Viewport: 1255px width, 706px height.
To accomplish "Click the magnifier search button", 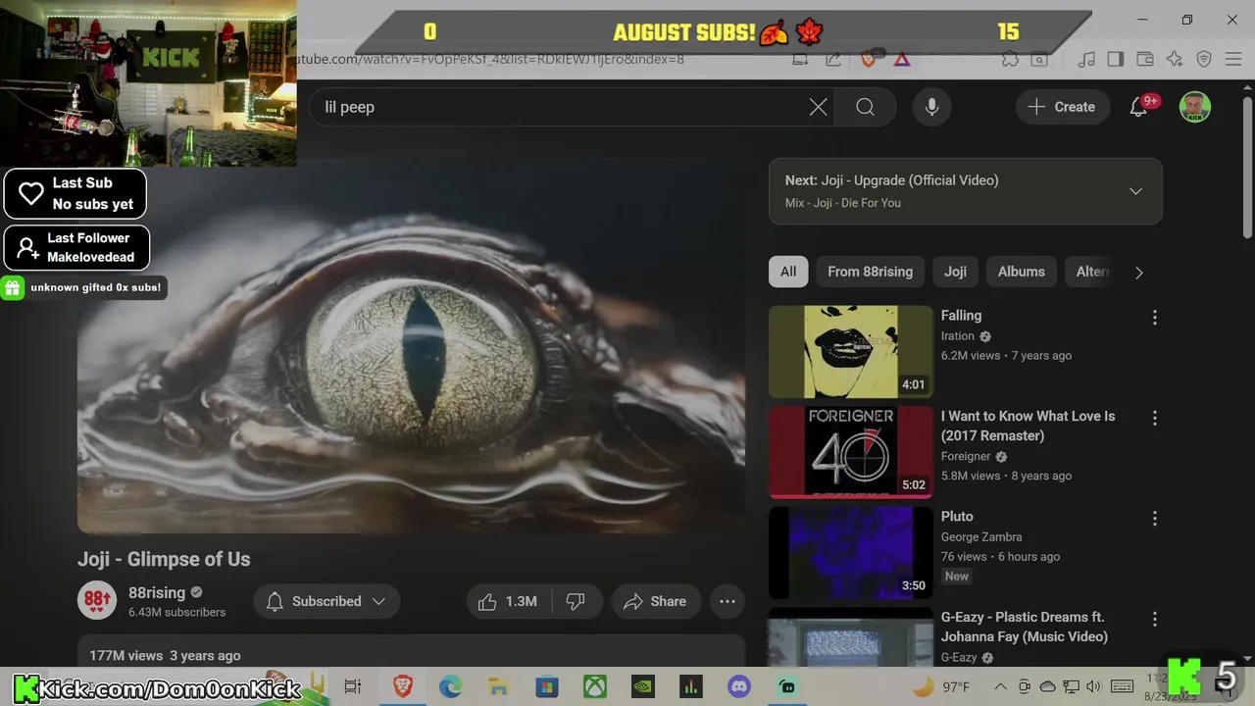I will click(865, 107).
